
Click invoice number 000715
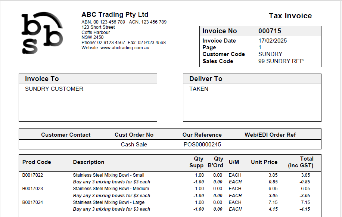pos(270,31)
